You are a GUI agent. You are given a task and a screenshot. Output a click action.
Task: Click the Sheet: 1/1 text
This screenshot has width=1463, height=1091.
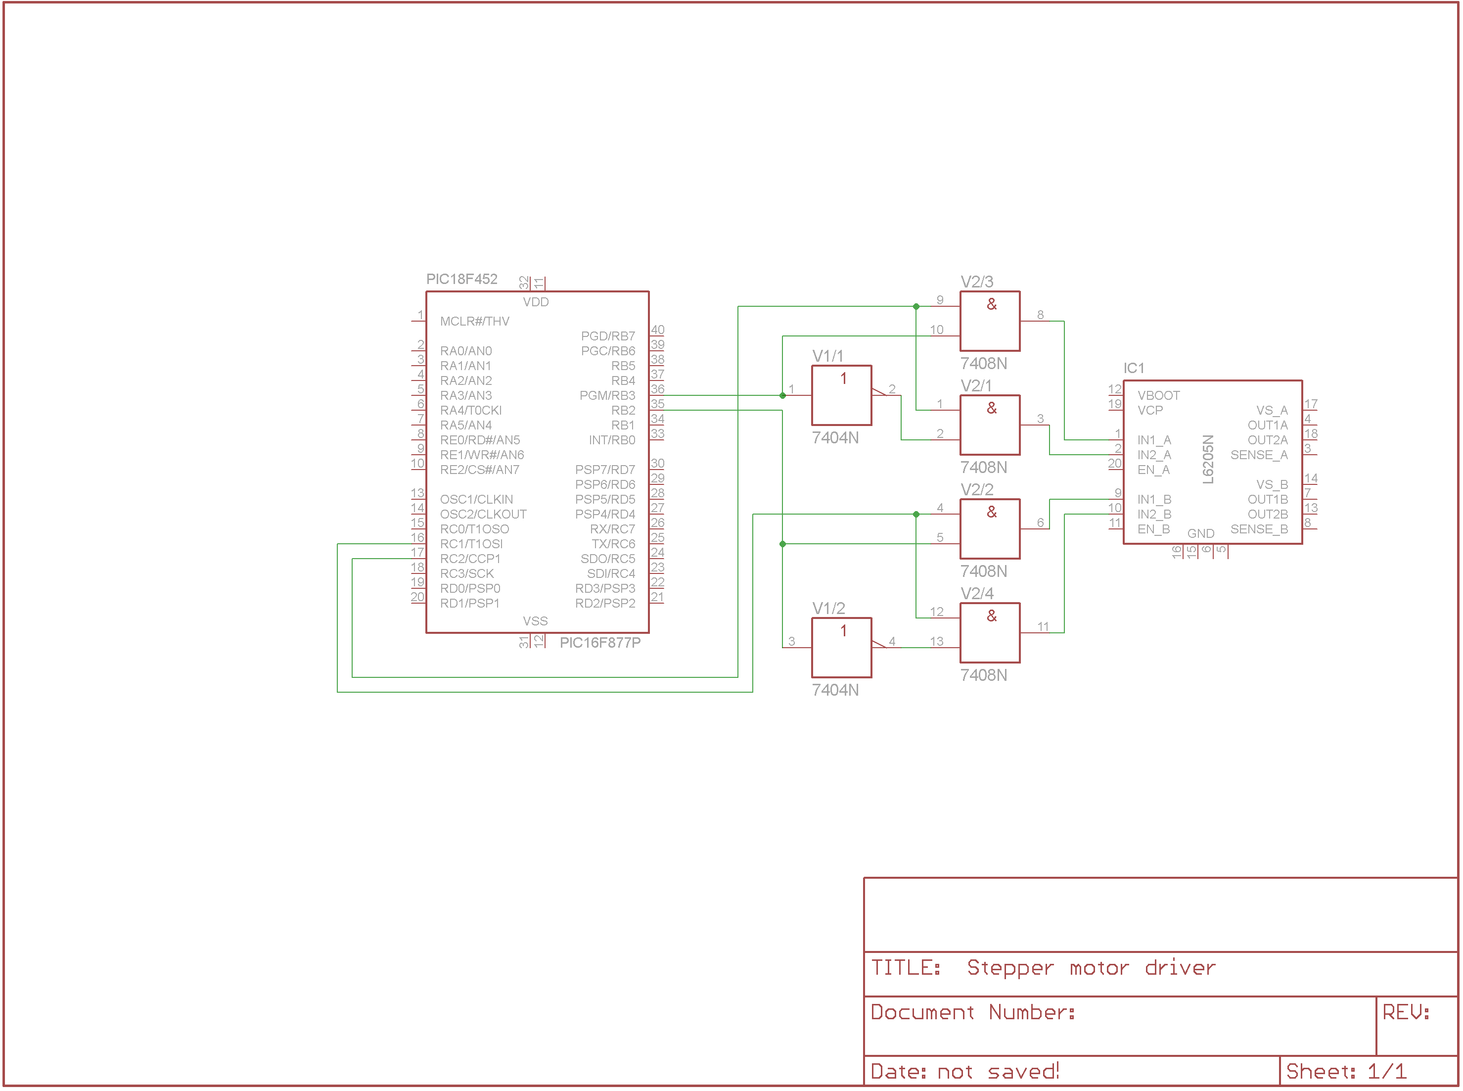[x=1347, y=1072]
